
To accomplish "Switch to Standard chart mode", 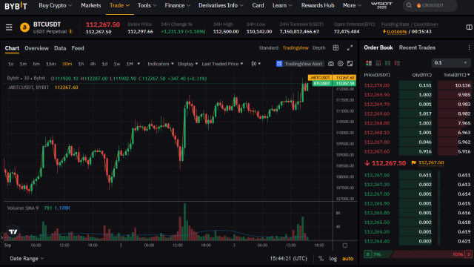I will pos(268,47).
